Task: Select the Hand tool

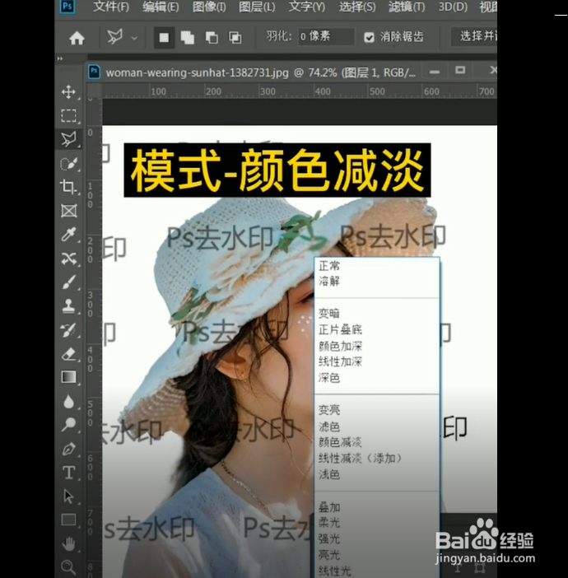Action: 68,543
